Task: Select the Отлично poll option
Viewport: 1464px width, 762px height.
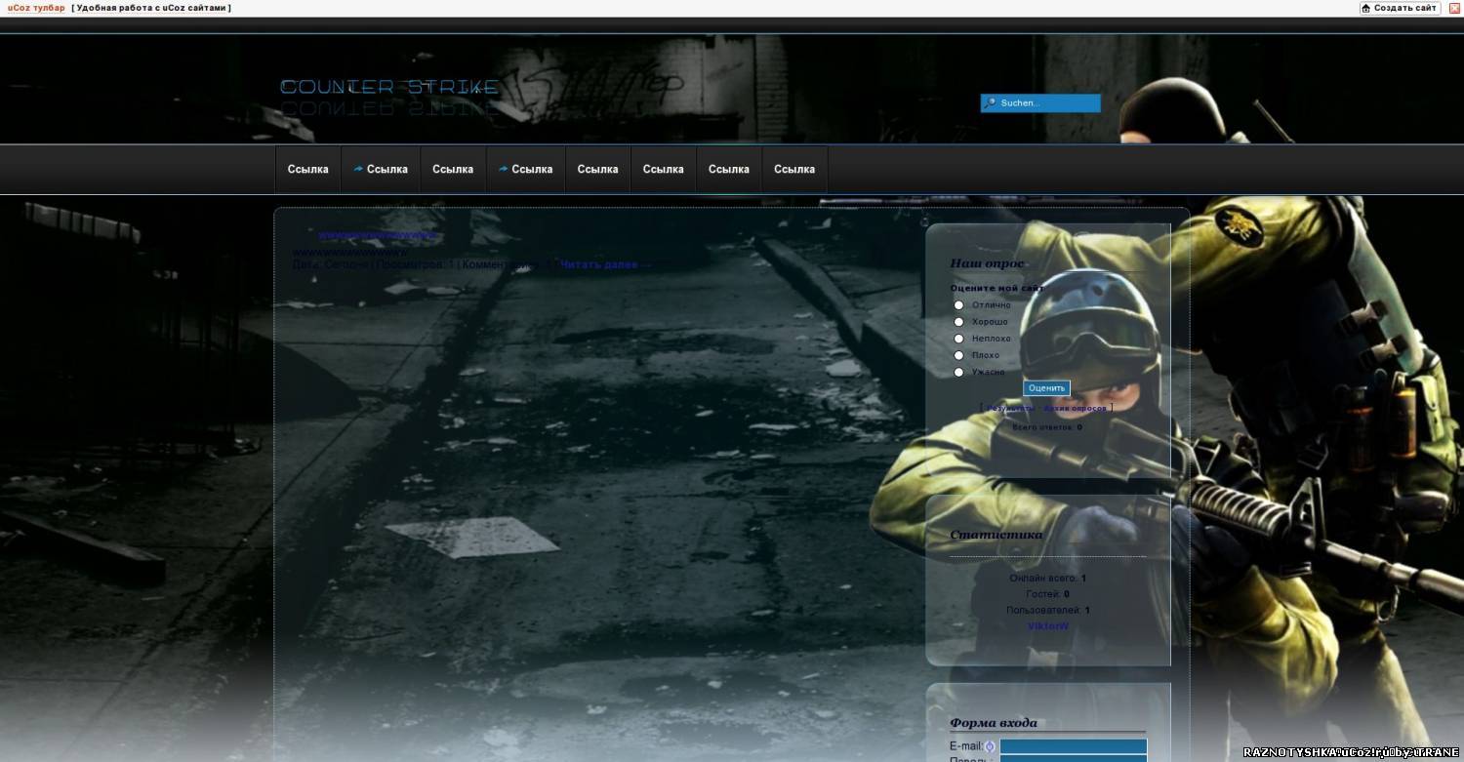Action: [958, 305]
